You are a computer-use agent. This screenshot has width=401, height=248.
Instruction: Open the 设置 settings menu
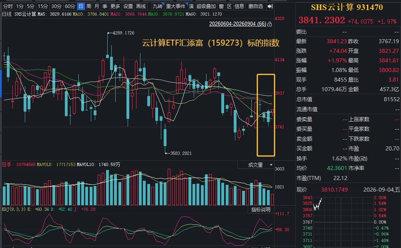(128, 6)
